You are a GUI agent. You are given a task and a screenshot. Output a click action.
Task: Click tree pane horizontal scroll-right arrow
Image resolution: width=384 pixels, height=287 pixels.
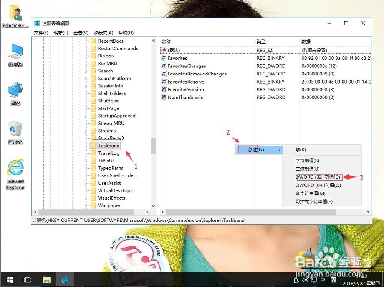click(147, 212)
